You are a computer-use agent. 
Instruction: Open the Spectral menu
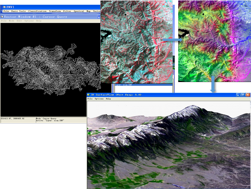pyautogui.click(x=79, y=11)
